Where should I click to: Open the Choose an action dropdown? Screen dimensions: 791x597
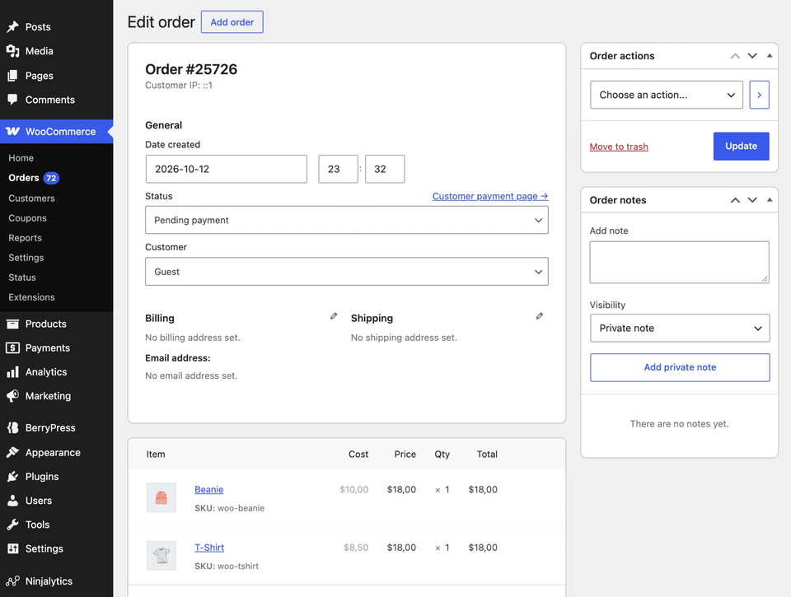click(667, 95)
